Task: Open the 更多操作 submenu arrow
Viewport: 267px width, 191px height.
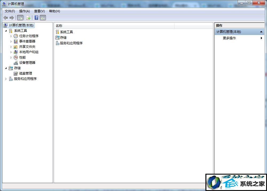Action: (x=261, y=38)
